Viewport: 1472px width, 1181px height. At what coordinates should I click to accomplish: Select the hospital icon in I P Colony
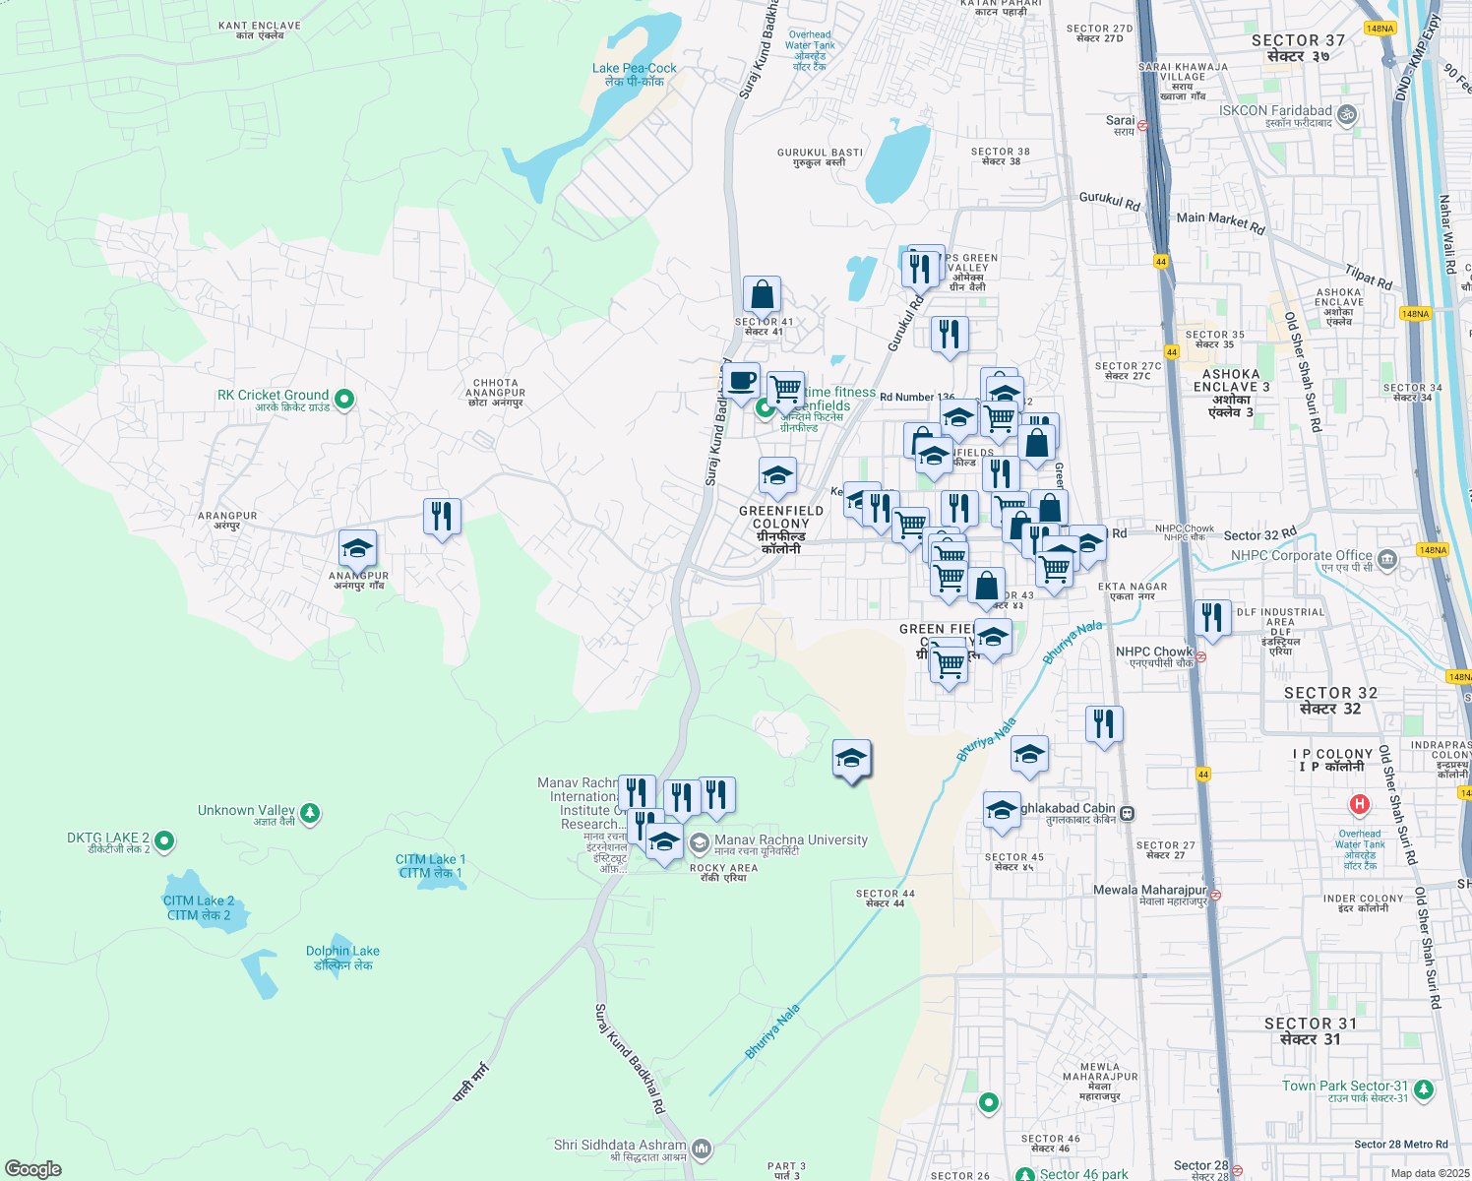tap(1360, 805)
